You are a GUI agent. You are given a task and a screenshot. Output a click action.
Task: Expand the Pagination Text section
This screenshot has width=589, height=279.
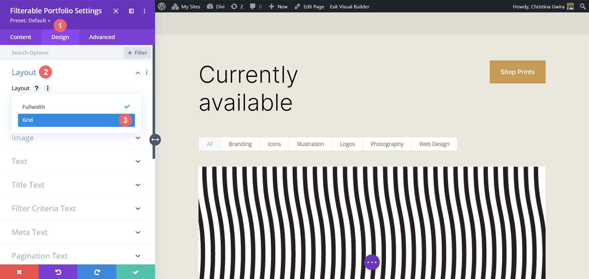(x=76, y=256)
